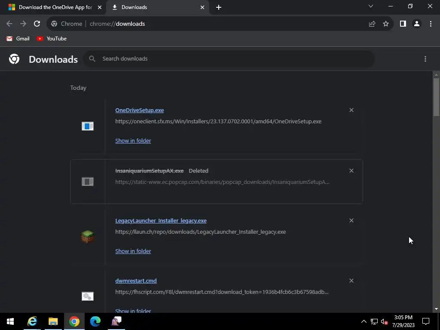This screenshot has width=440, height=330.
Task: Open the side panel icon
Action: [x=403, y=24]
